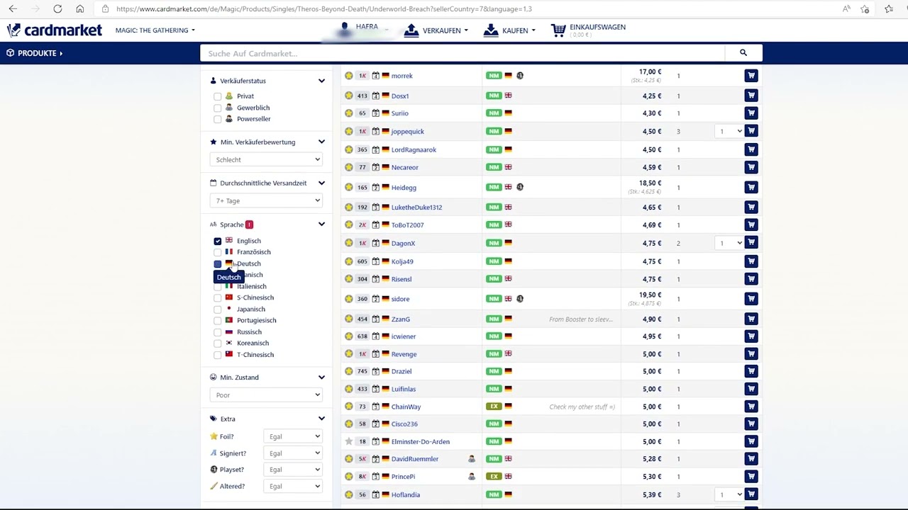The image size is (908, 510).
Task: Open seller Hoflandia's profile
Action: (406, 494)
